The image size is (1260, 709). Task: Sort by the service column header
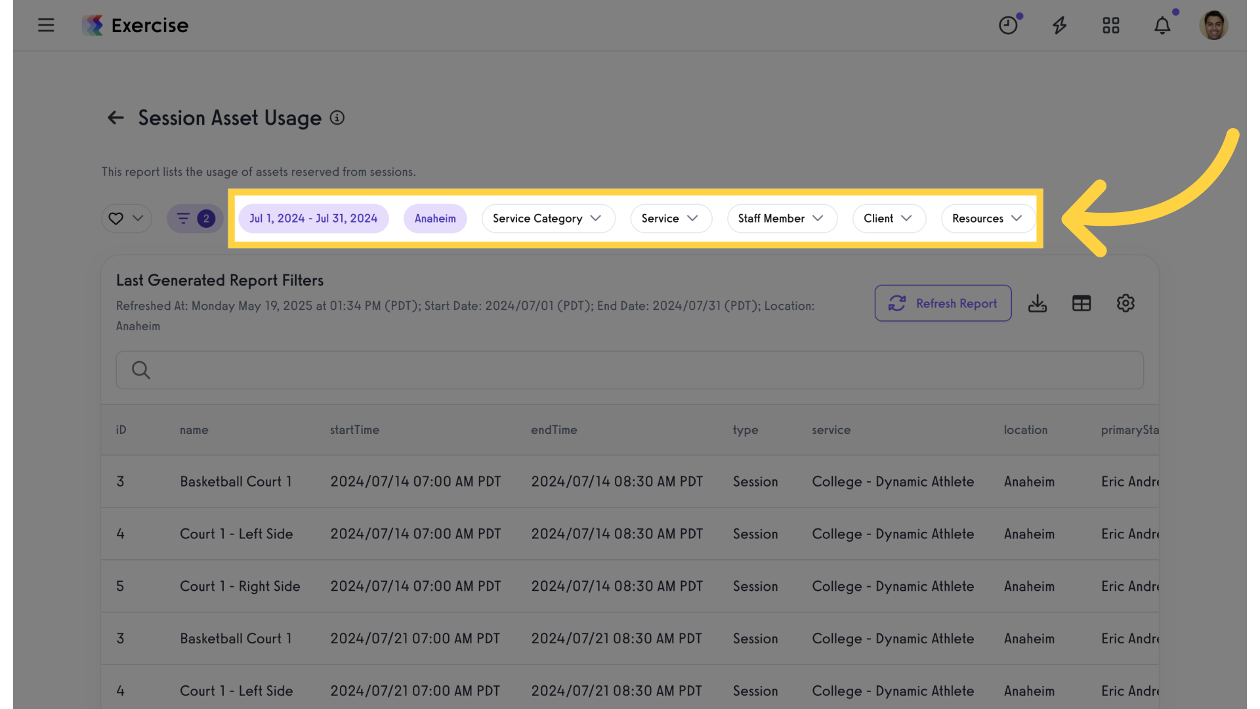click(x=831, y=430)
